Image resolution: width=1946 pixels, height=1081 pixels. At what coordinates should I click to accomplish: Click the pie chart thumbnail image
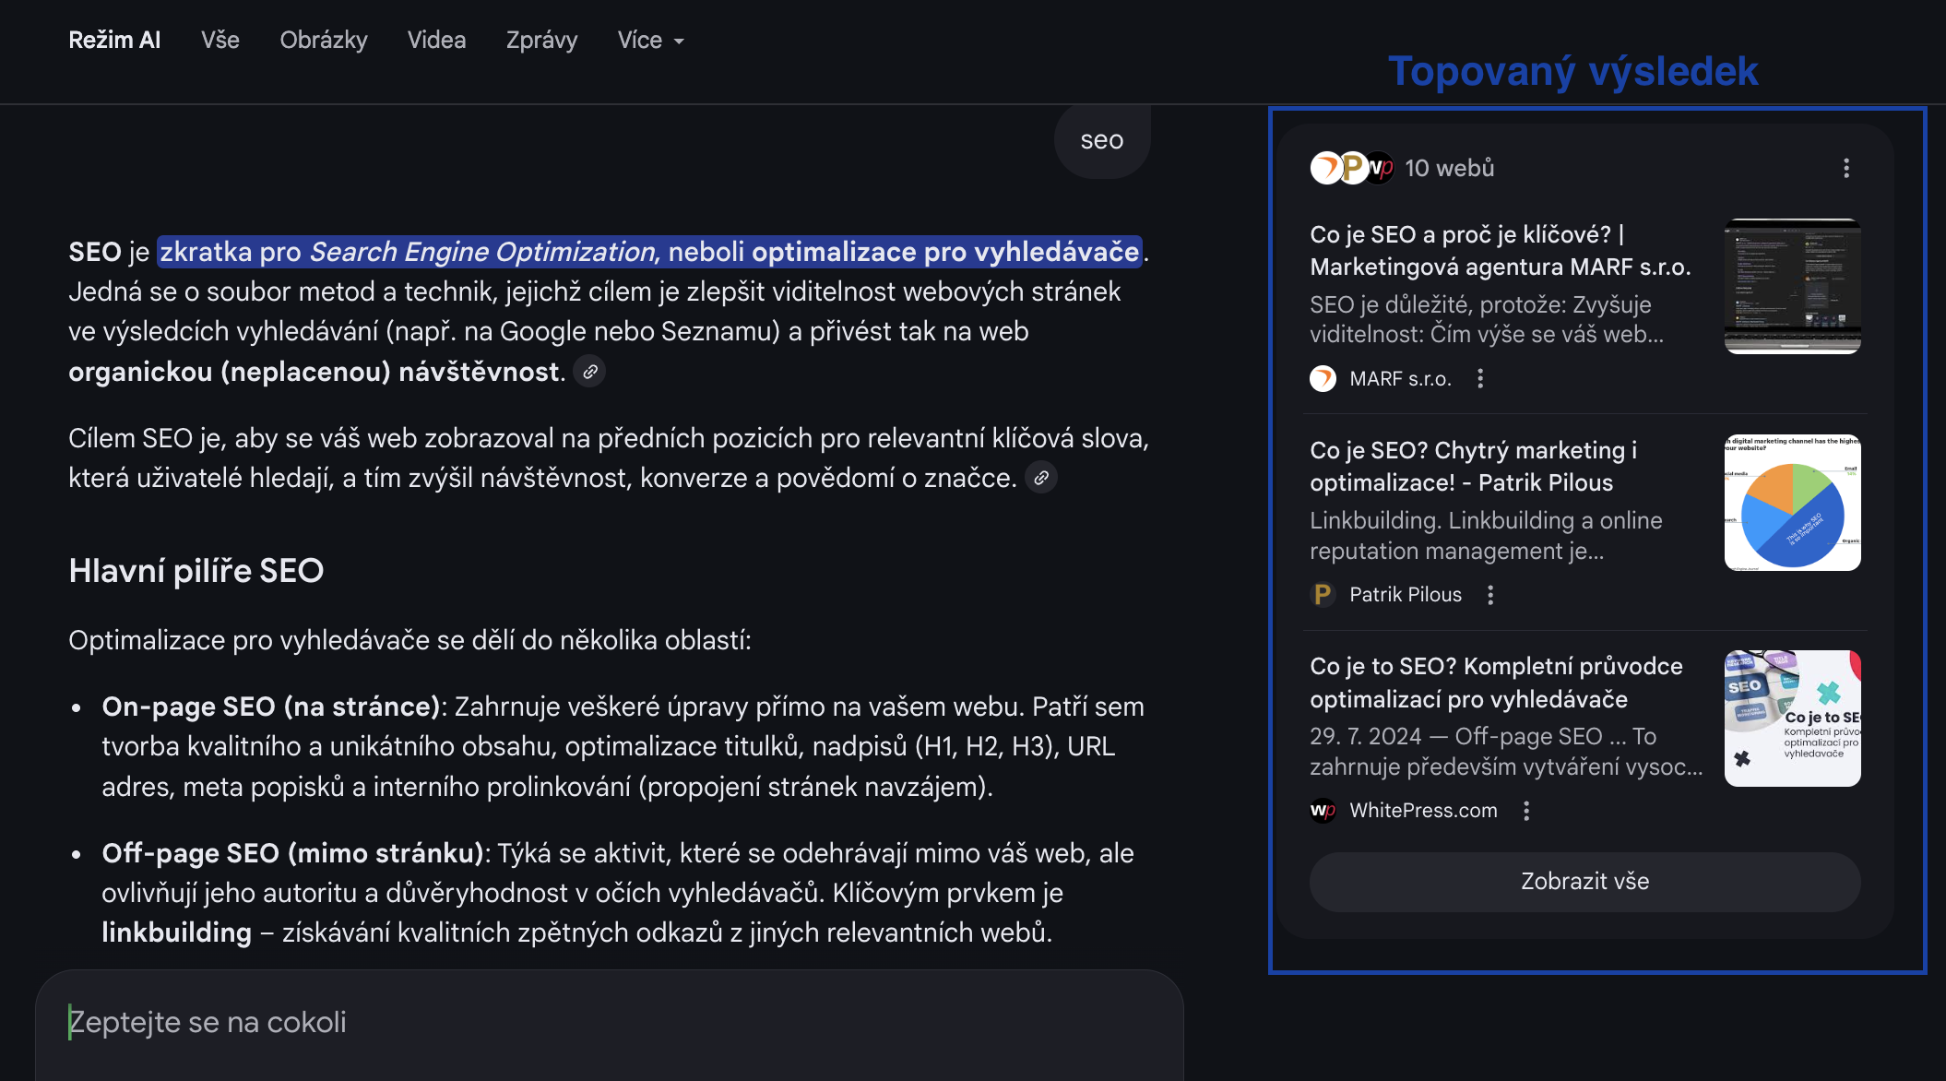click(x=1791, y=503)
